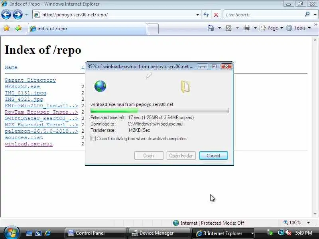
Task: Open a new blank tab
Action: (x=153, y=29)
